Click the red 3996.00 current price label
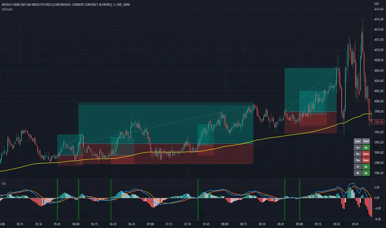 point(379,122)
